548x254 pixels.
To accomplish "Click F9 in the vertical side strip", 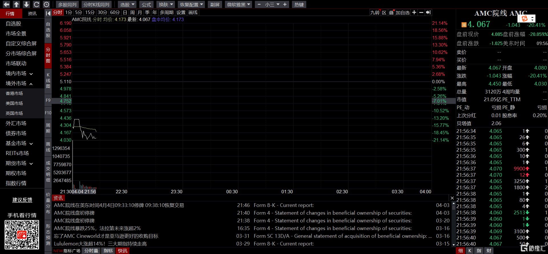I will 48,100.
